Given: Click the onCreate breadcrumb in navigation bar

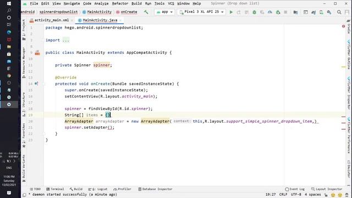Looking at the screenshot, I should [x=127, y=12].
